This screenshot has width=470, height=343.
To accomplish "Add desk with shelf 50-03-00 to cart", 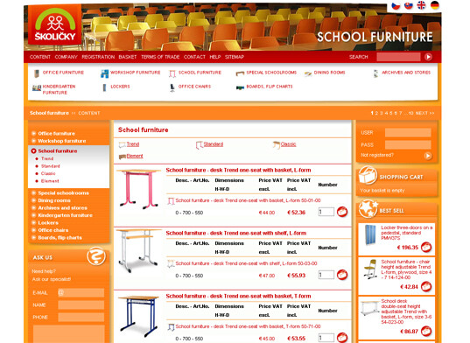I will point(342,275).
